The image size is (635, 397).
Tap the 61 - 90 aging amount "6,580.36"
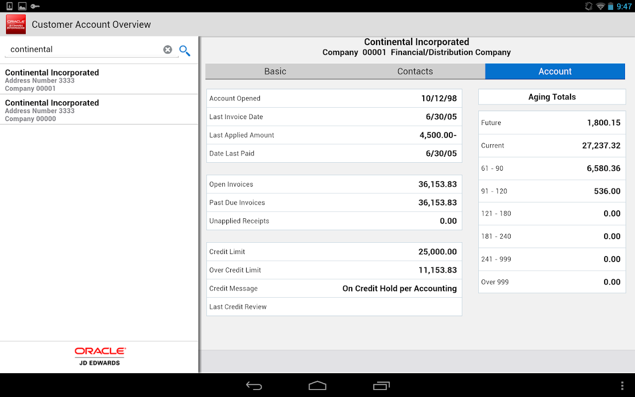pyautogui.click(x=604, y=168)
